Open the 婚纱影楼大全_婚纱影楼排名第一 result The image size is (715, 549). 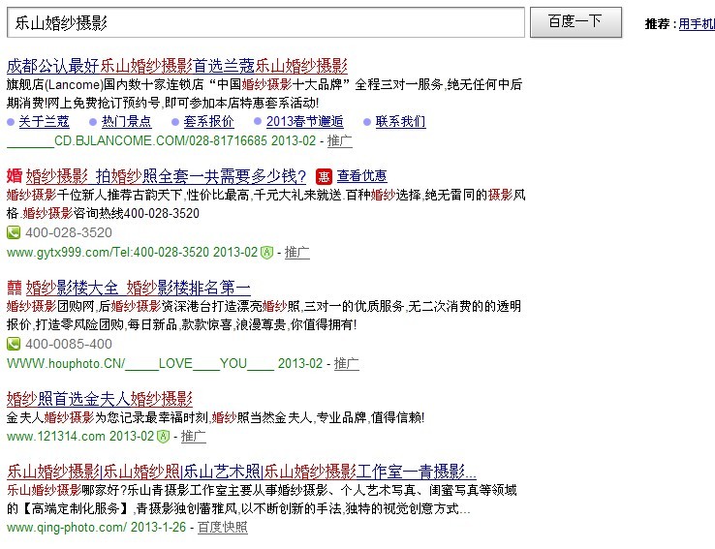[139, 288]
